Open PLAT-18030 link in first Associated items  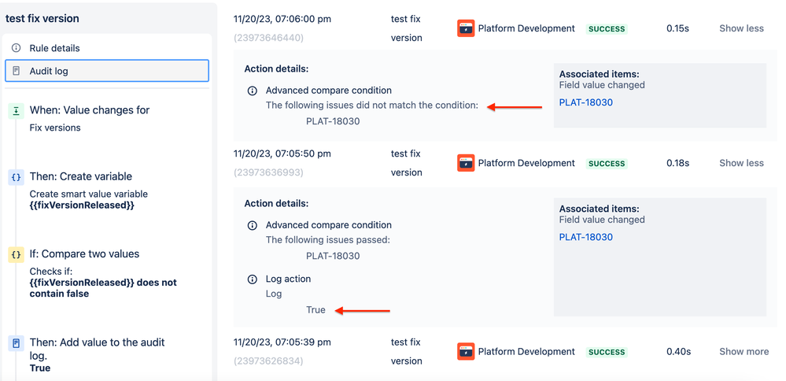tap(586, 103)
